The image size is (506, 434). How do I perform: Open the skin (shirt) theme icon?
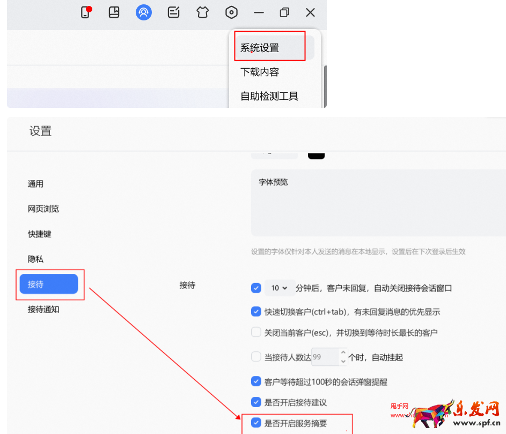202,12
